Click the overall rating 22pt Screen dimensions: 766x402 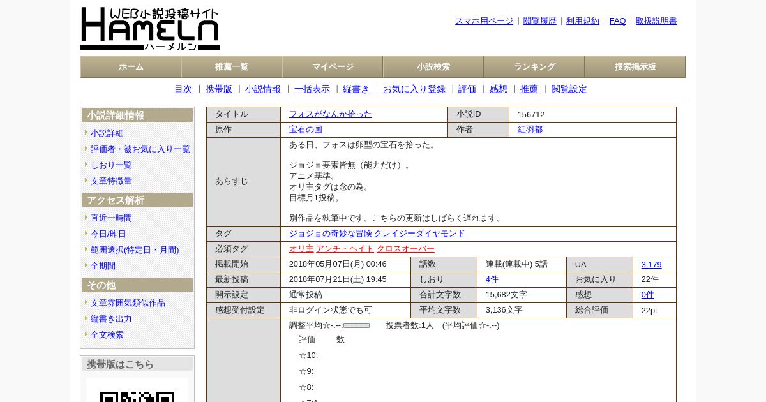coord(649,311)
